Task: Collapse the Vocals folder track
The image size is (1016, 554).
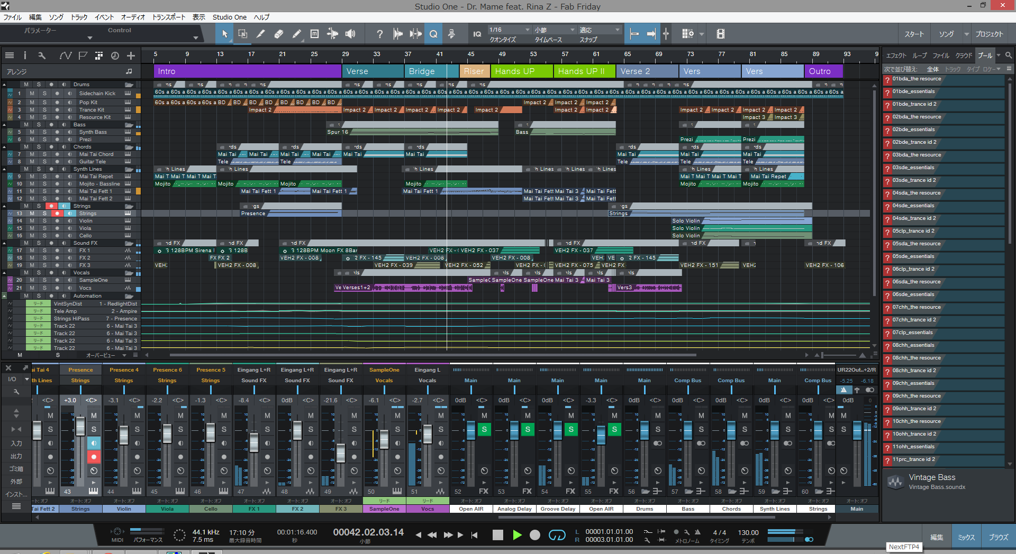Action: (4, 273)
